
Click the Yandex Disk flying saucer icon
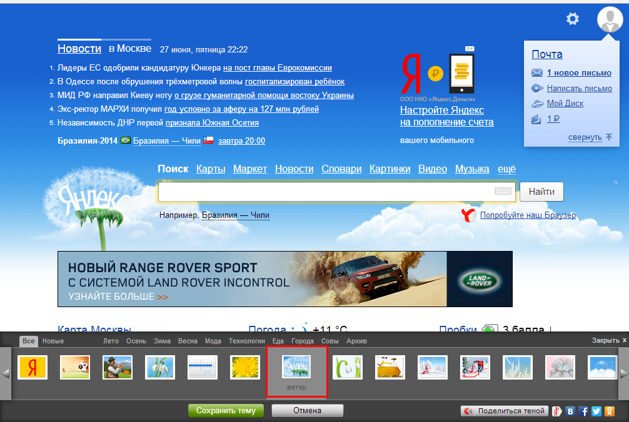(x=536, y=104)
